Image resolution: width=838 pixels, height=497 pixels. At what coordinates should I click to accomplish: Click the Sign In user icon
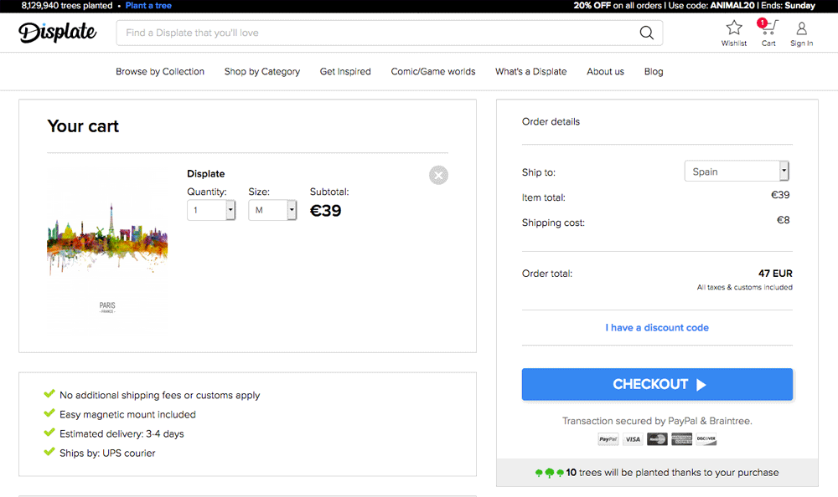tap(801, 28)
